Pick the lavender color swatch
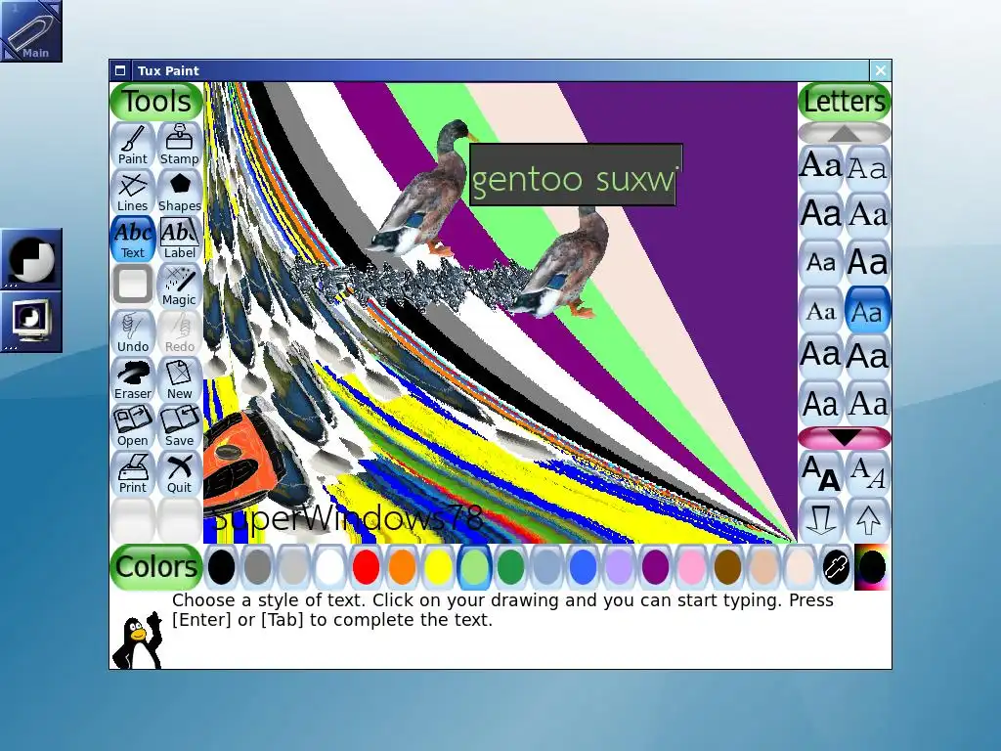Screen dimensions: 1001x751 point(619,567)
